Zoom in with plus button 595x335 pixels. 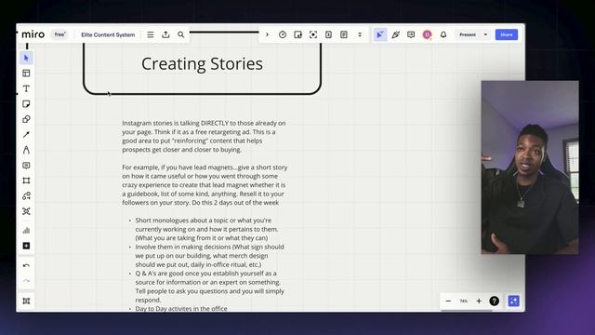point(479,301)
